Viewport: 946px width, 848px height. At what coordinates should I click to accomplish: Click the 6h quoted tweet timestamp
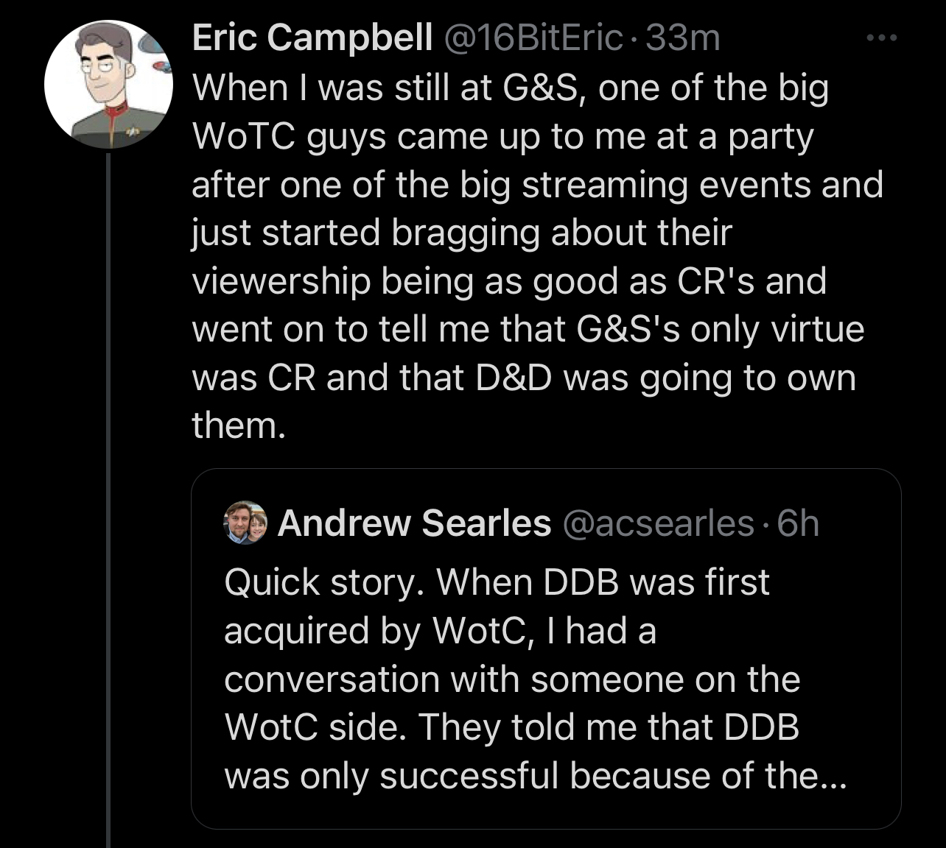point(798,523)
